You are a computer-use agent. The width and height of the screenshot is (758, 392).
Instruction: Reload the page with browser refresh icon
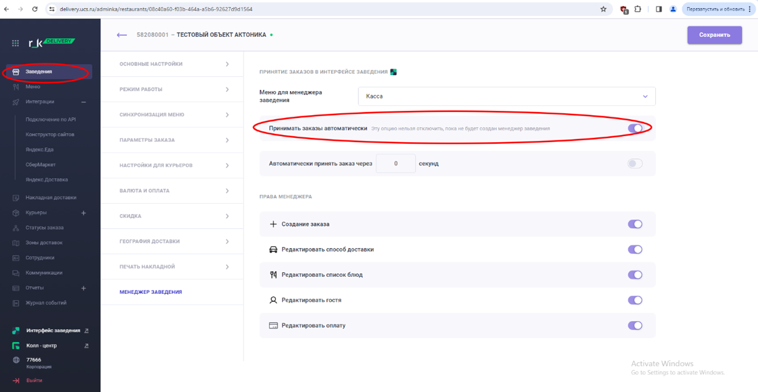35,9
